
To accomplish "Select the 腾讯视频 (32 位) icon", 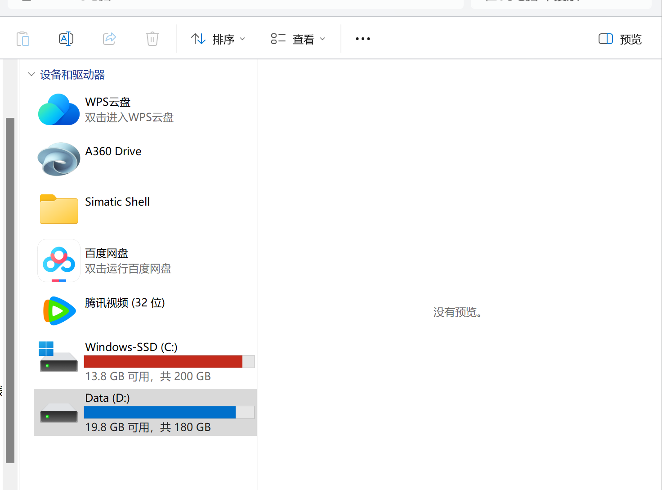I will [x=59, y=310].
